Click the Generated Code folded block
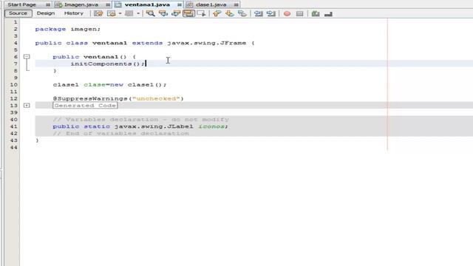This screenshot has height=266, width=473. click(x=85, y=105)
